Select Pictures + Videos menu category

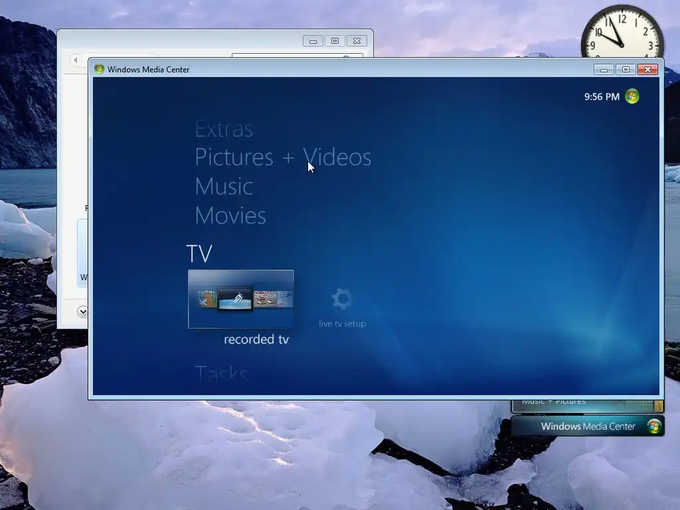(x=283, y=157)
